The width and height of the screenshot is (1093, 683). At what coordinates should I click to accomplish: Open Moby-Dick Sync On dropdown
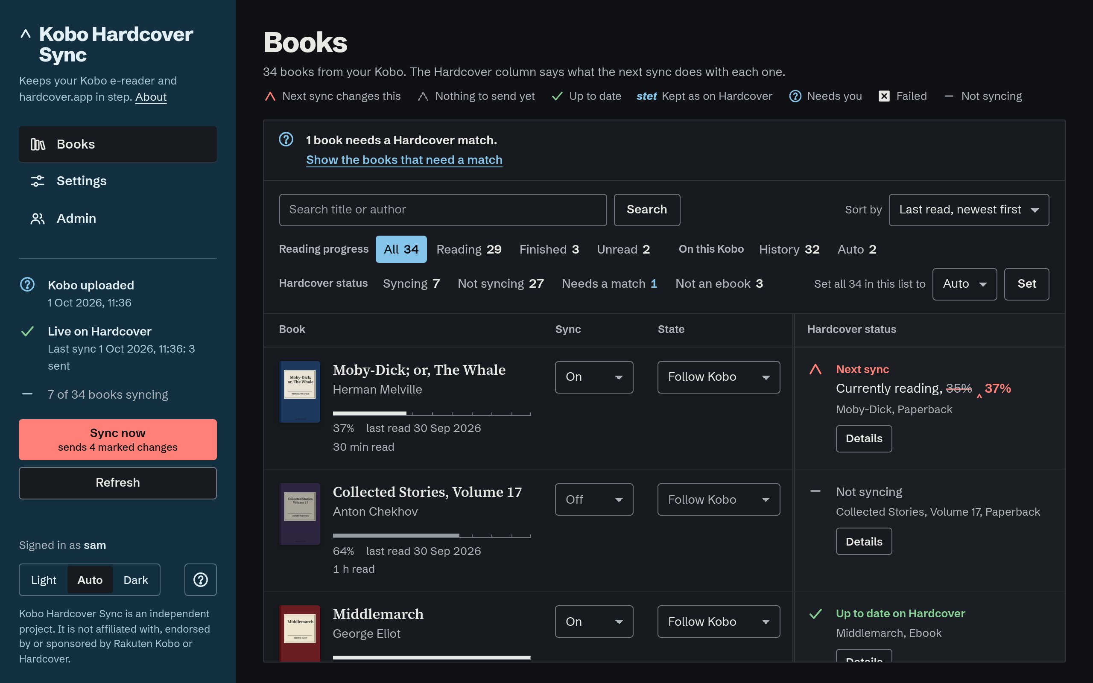click(x=594, y=377)
